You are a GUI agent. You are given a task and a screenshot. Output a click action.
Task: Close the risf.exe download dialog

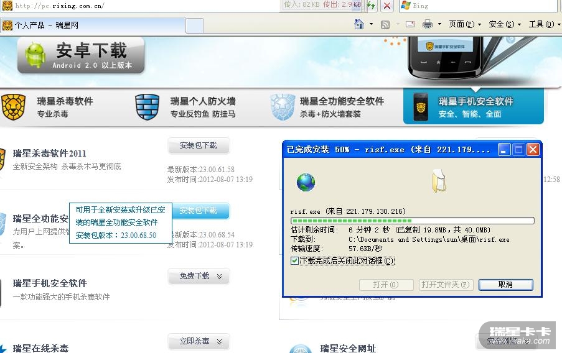[533, 150]
